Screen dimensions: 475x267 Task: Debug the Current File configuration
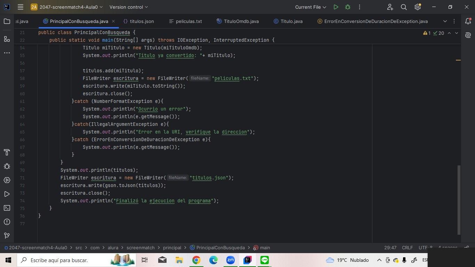[347, 7]
